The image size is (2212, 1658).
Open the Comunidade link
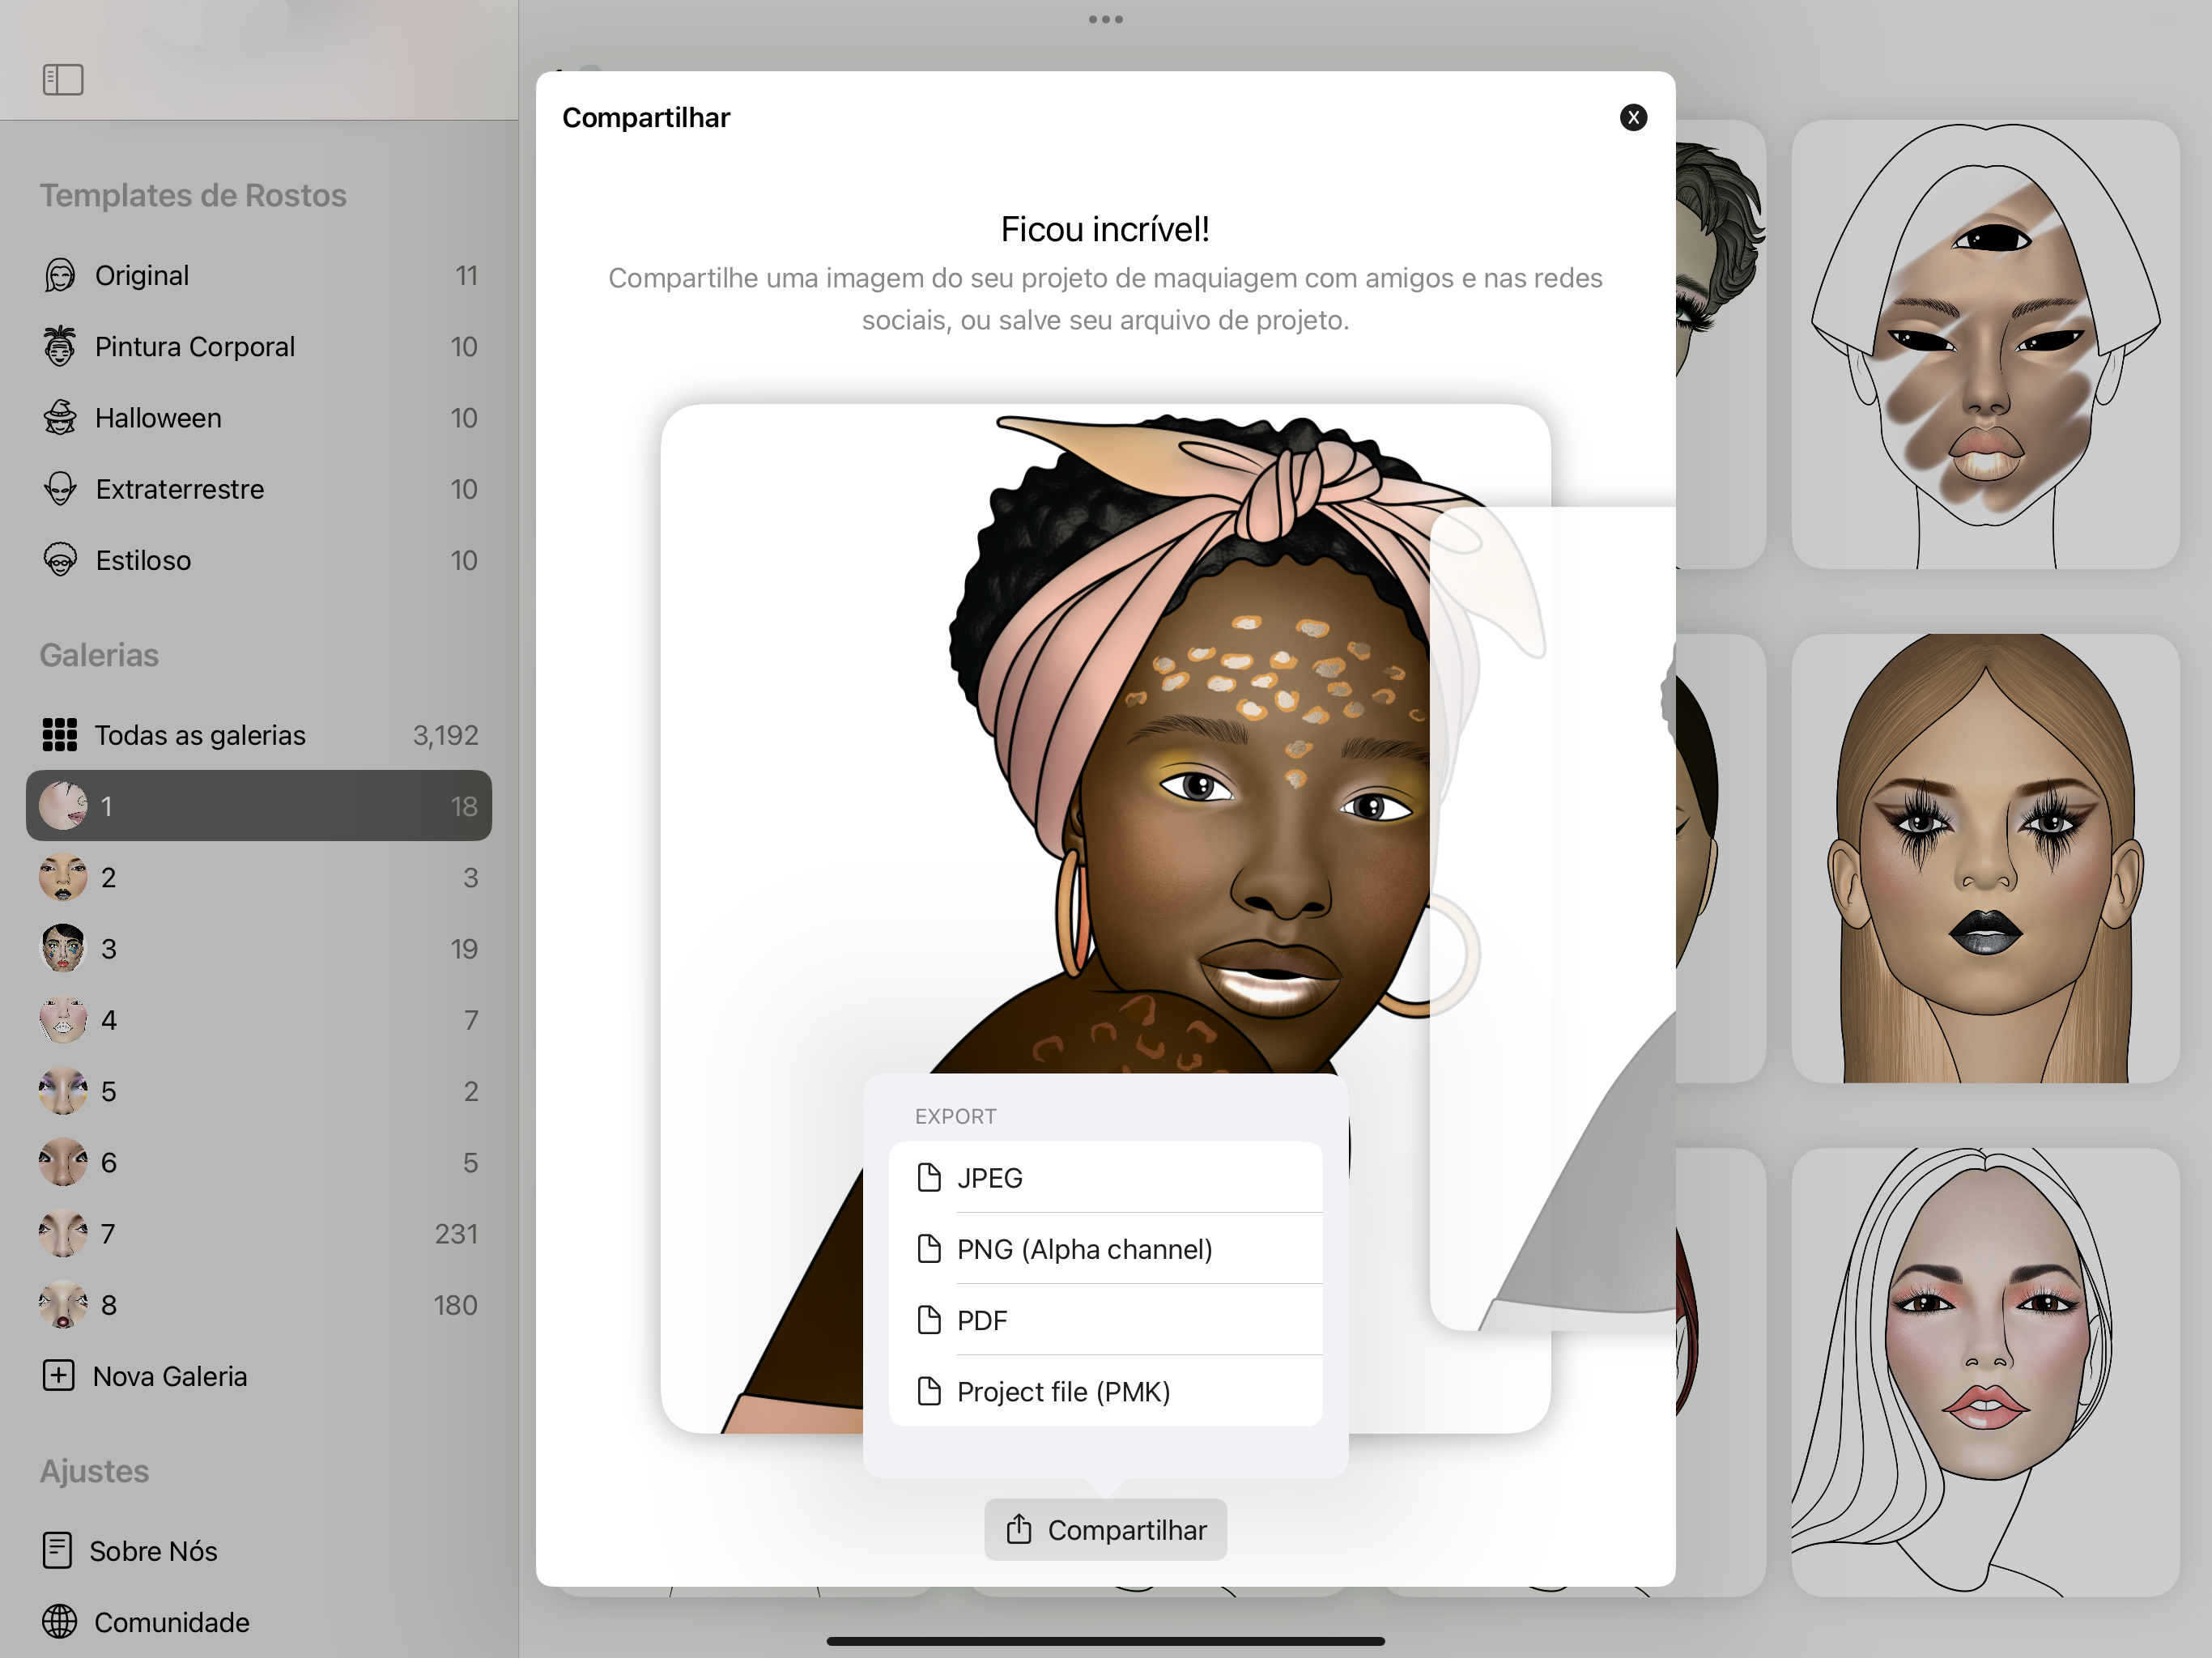coord(259,1622)
